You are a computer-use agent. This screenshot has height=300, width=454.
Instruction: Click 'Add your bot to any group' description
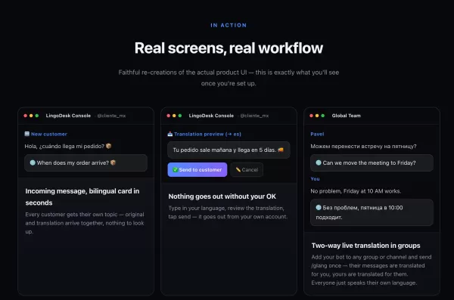pos(372,270)
